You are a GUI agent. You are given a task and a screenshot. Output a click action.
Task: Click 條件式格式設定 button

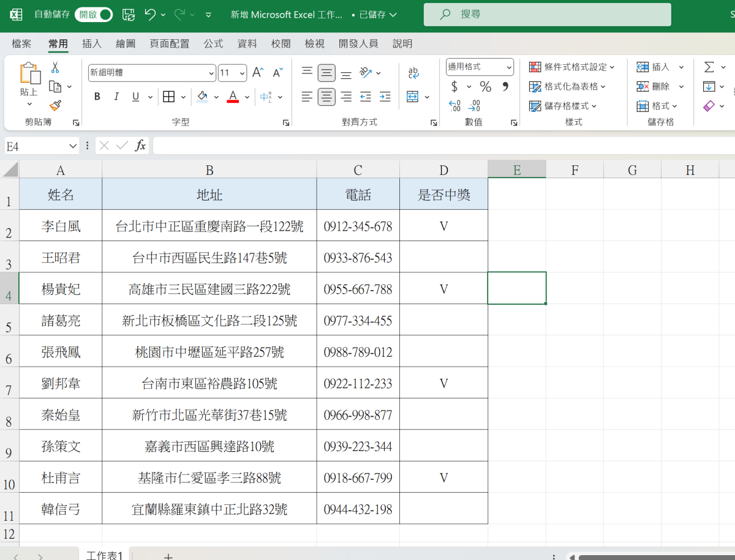[x=572, y=67]
